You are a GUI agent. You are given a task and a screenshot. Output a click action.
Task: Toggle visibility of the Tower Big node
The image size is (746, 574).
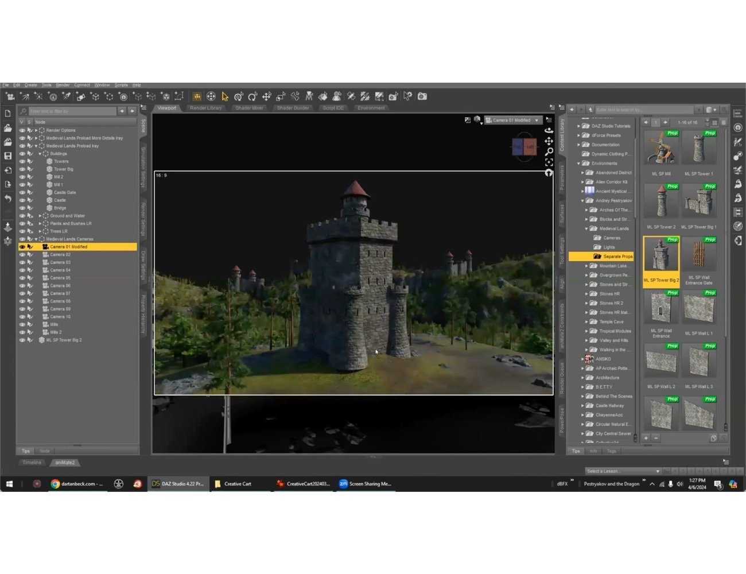(22, 169)
